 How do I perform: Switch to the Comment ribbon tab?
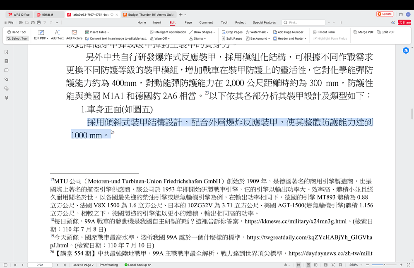[x=206, y=23]
